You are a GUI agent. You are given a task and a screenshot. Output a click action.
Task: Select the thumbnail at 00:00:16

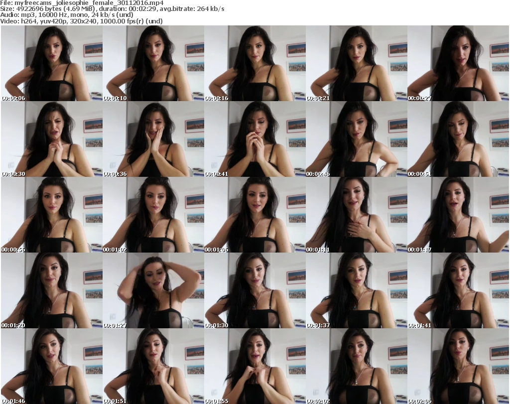(255, 63)
